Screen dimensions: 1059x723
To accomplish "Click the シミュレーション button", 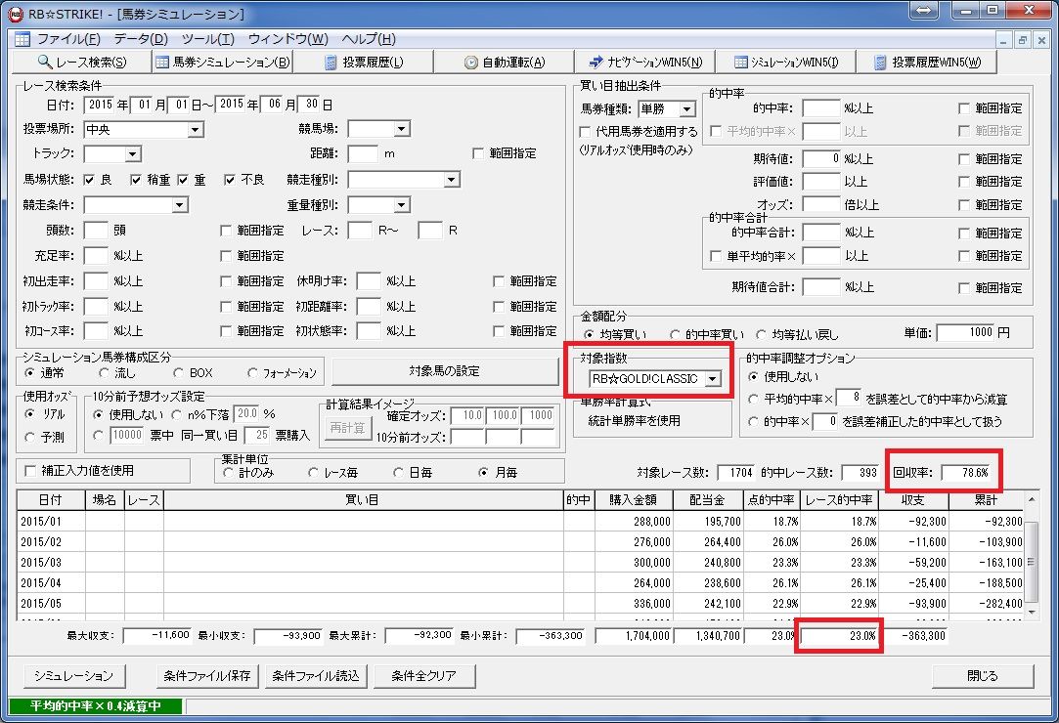I will [73, 675].
